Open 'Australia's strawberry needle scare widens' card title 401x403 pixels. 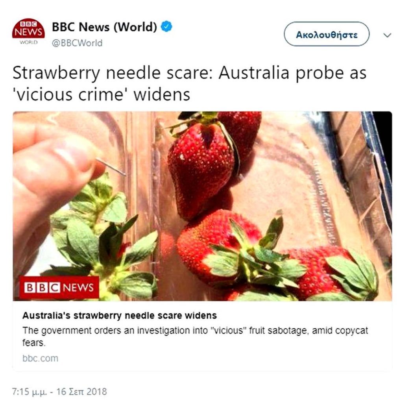[x=120, y=315]
